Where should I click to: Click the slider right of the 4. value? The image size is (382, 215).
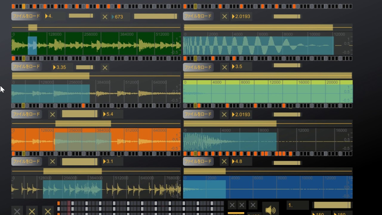click(x=81, y=16)
